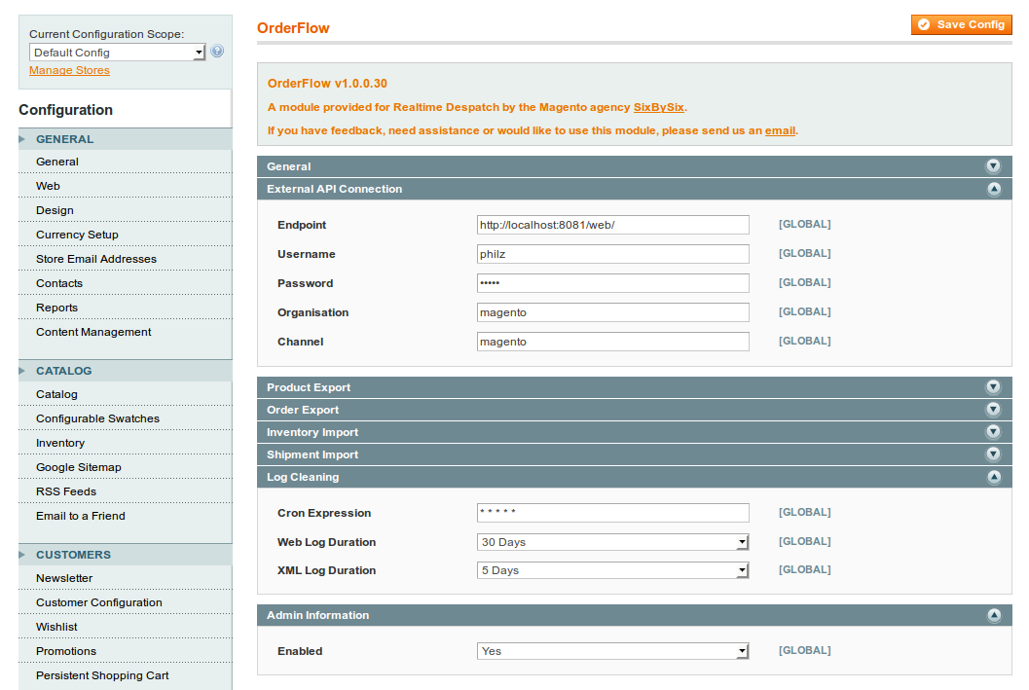The height and width of the screenshot is (690, 1029).
Task: Open the Customer Configuration menu item
Action: pyautogui.click(x=97, y=601)
